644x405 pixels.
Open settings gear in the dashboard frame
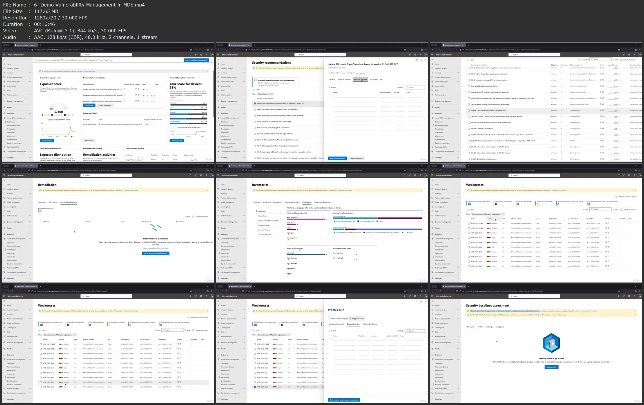click(201, 55)
